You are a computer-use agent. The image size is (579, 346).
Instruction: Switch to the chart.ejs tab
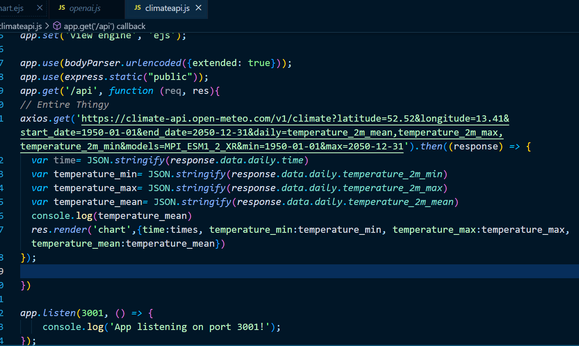(13, 7)
